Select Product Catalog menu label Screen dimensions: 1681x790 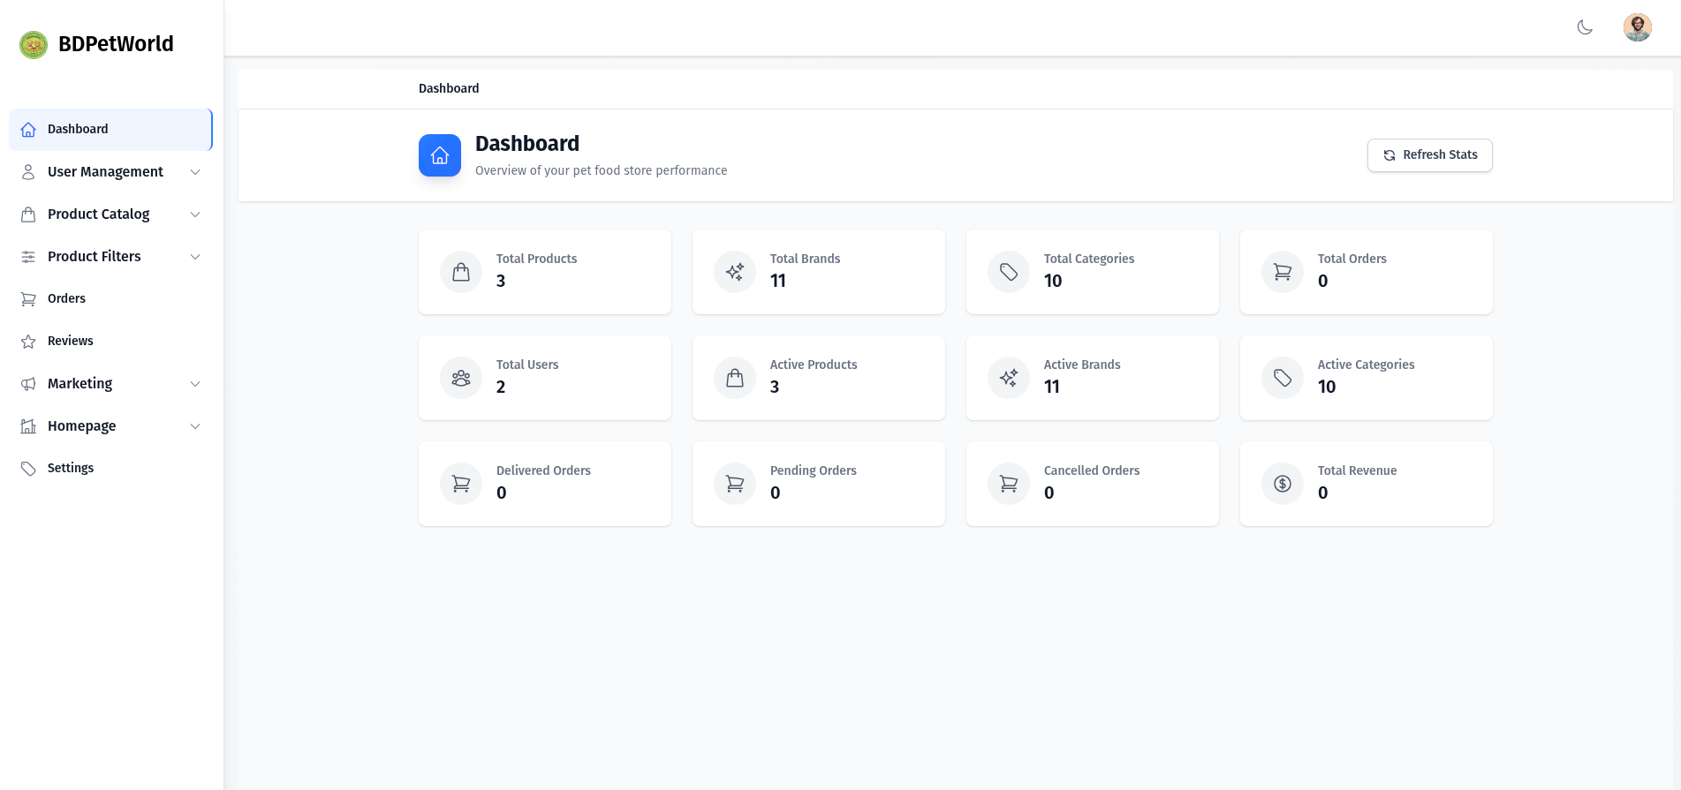coord(99,214)
